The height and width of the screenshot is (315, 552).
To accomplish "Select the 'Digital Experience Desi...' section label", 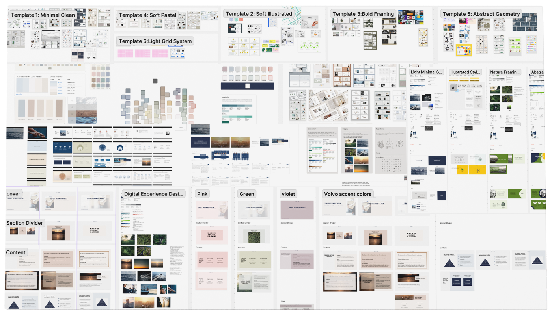I will click(x=153, y=194).
